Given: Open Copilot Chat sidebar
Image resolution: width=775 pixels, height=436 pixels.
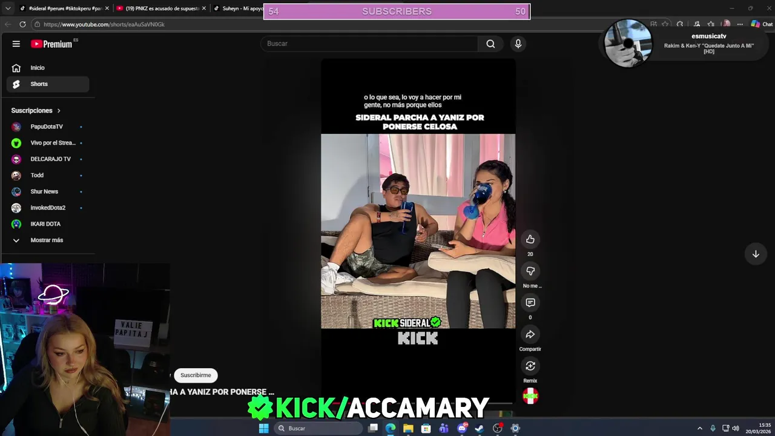Looking at the screenshot, I should (762, 24).
